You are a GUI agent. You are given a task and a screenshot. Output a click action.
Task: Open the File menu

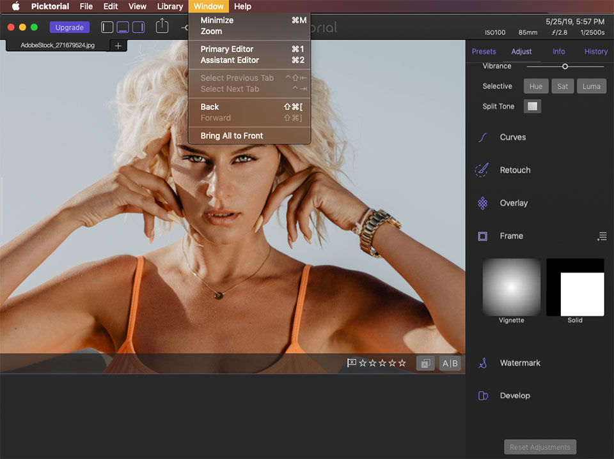pos(86,6)
